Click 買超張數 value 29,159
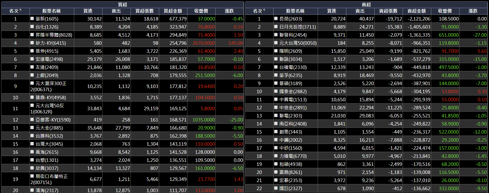Screen dimensions: 489x193 (x=151, y=109)
